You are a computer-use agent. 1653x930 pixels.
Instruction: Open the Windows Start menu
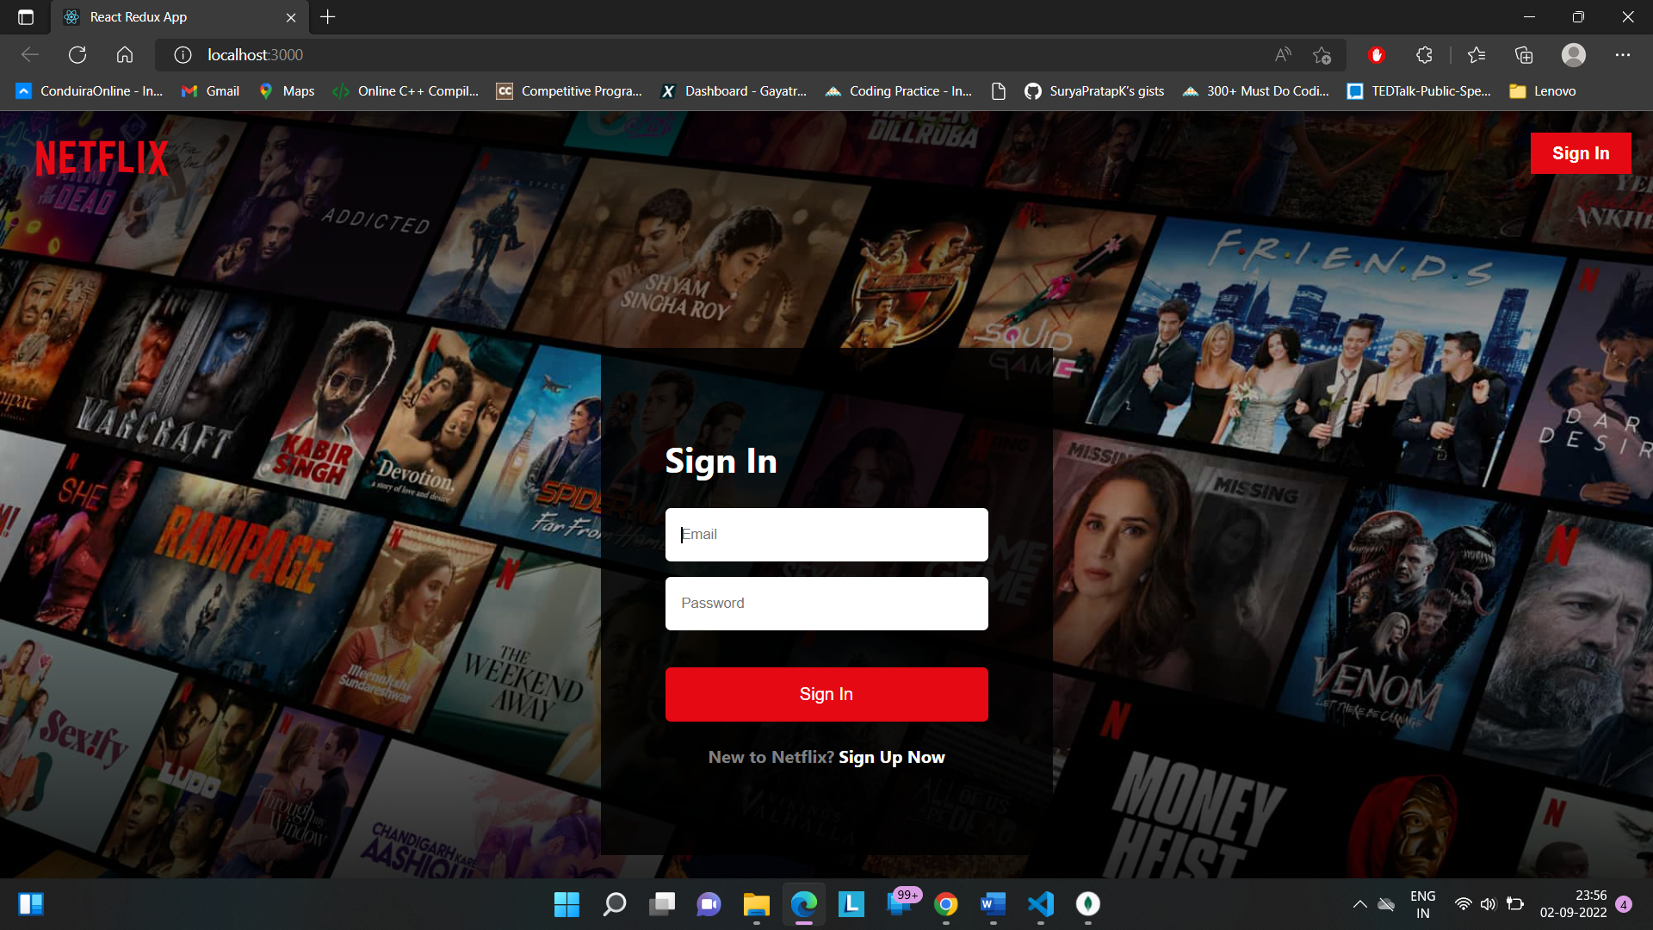566,905
